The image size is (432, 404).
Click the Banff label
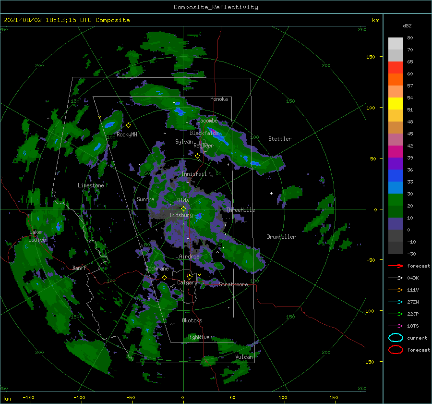pyautogui.click(x=79, y=268)
